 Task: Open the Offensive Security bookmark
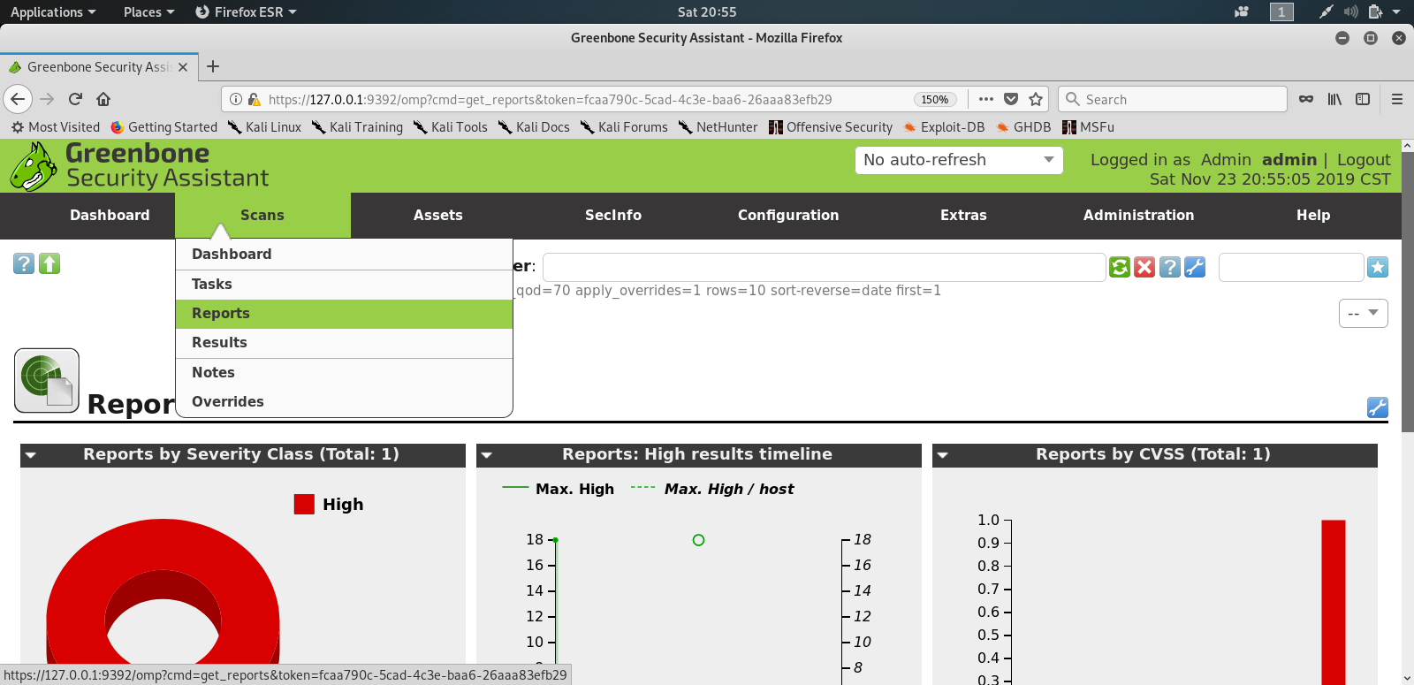831,127
